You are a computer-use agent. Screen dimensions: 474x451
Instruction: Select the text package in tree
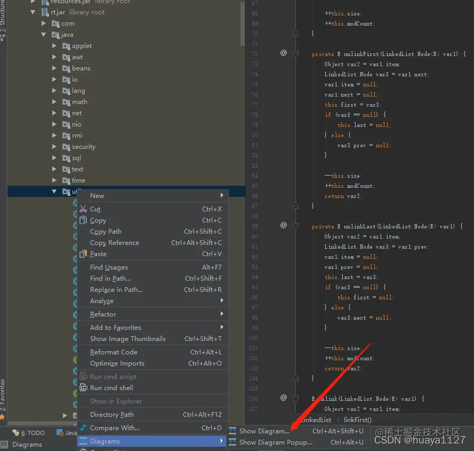[77, 169]
